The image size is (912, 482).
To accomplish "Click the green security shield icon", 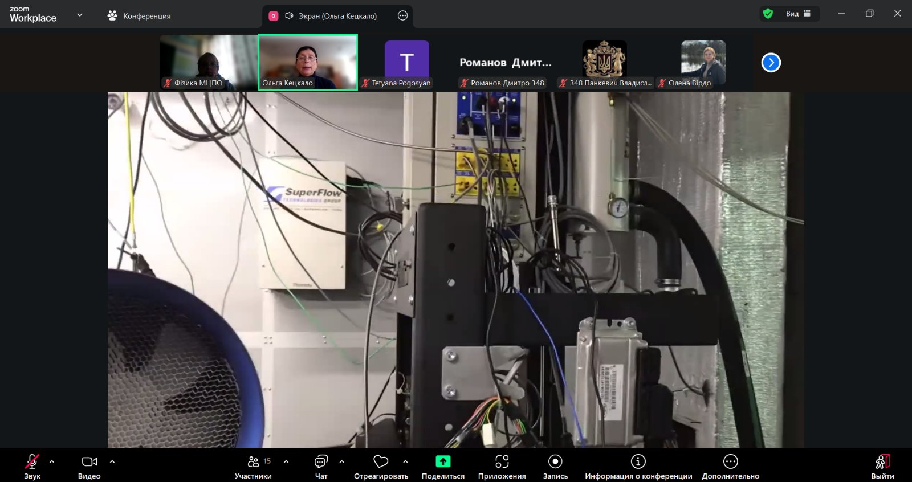I will click(768, 14).
